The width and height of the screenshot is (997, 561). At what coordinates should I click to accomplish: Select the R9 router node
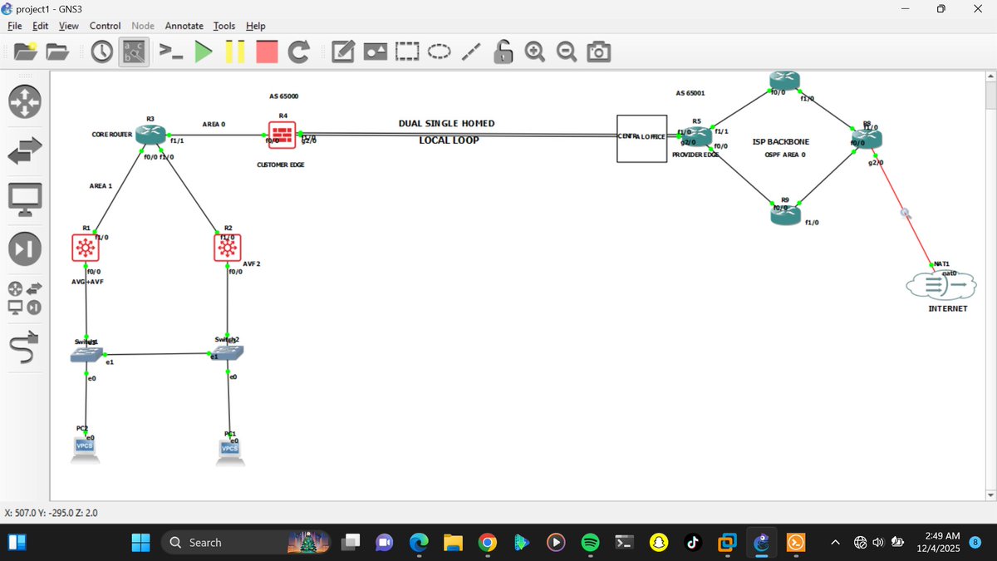(x=785, y=215)
